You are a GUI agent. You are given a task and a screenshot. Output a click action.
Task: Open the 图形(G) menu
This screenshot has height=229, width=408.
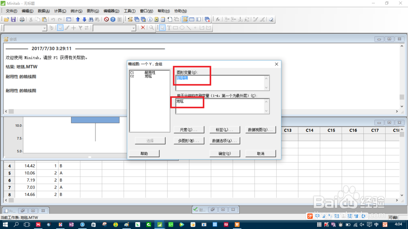point(93,11)
